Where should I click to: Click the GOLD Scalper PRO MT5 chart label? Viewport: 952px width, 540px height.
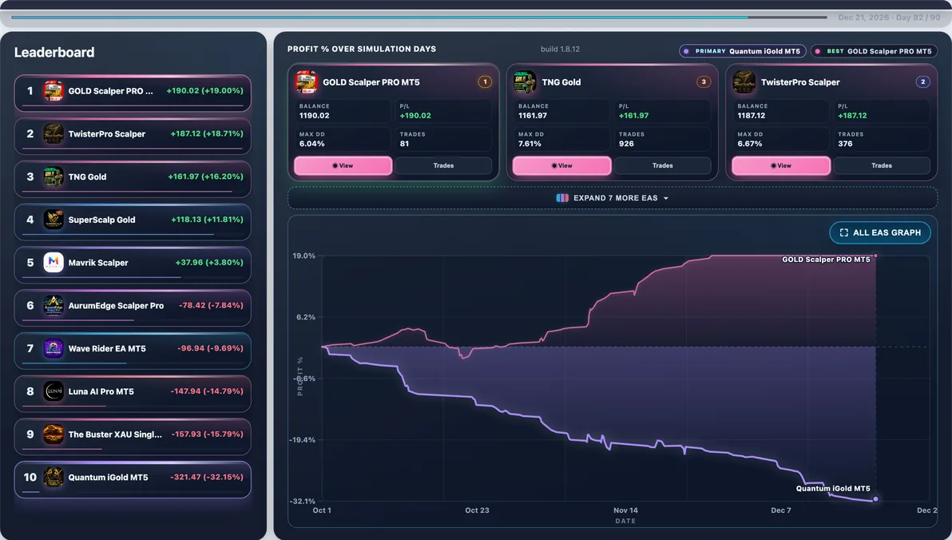coord(826,260)
